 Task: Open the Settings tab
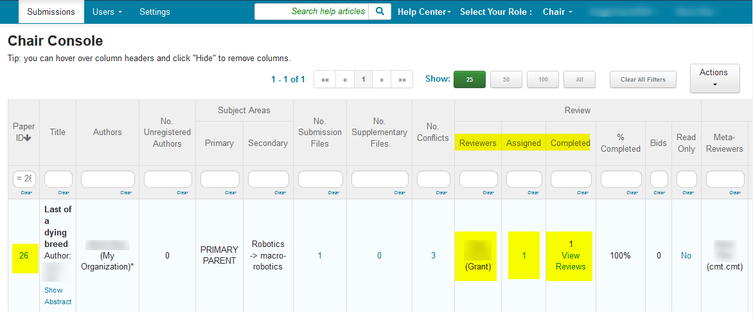(x=155, y=12)
